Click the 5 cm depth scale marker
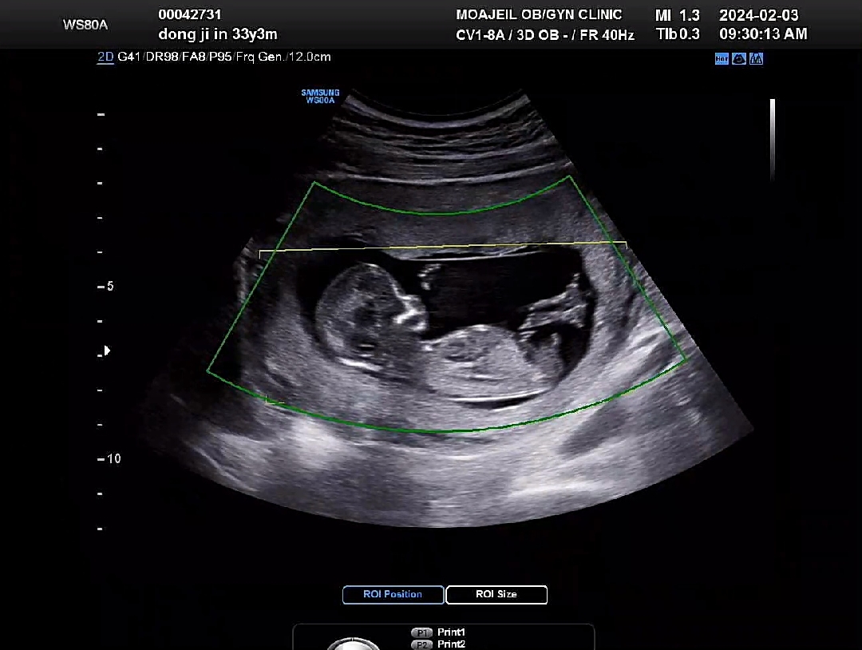 (107, 287)
